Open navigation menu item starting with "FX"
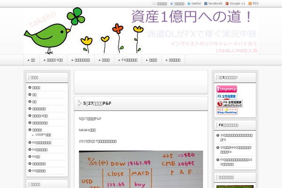 coord(128,60)
